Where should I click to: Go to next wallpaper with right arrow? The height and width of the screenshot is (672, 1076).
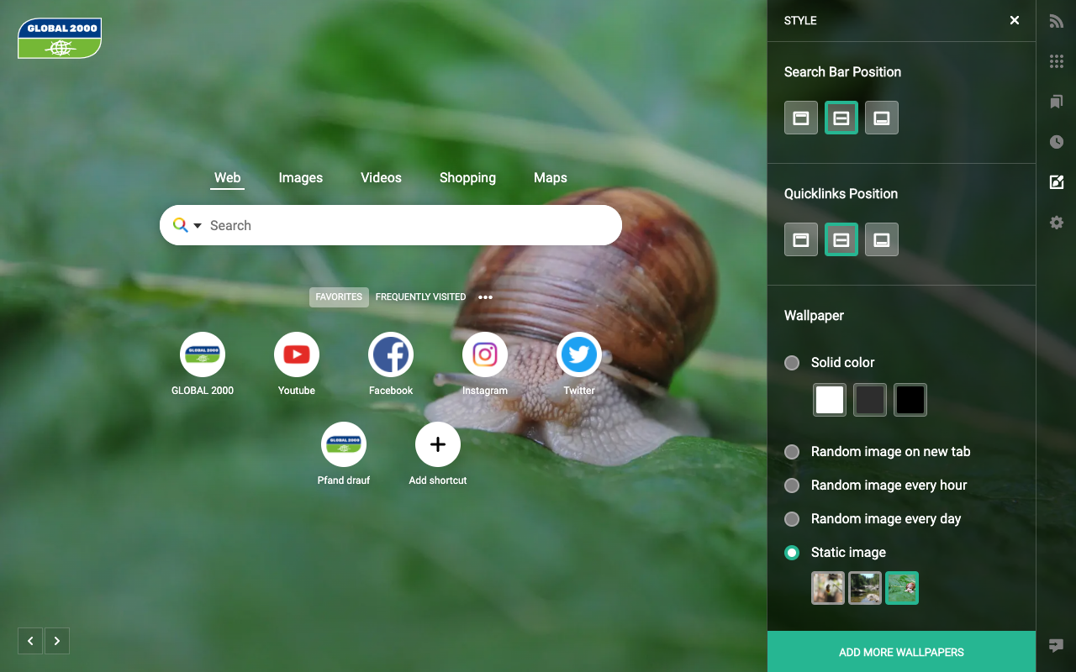pyautogui.click(x=57, y=641)
